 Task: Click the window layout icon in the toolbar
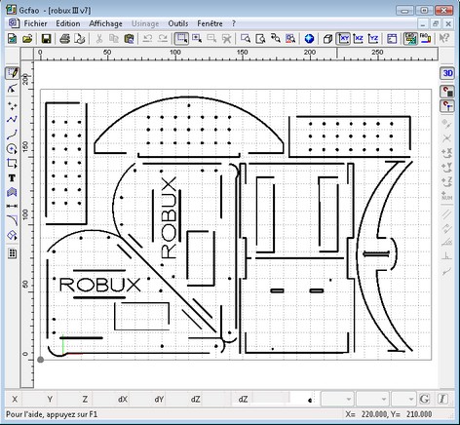(x=392, y=39)
